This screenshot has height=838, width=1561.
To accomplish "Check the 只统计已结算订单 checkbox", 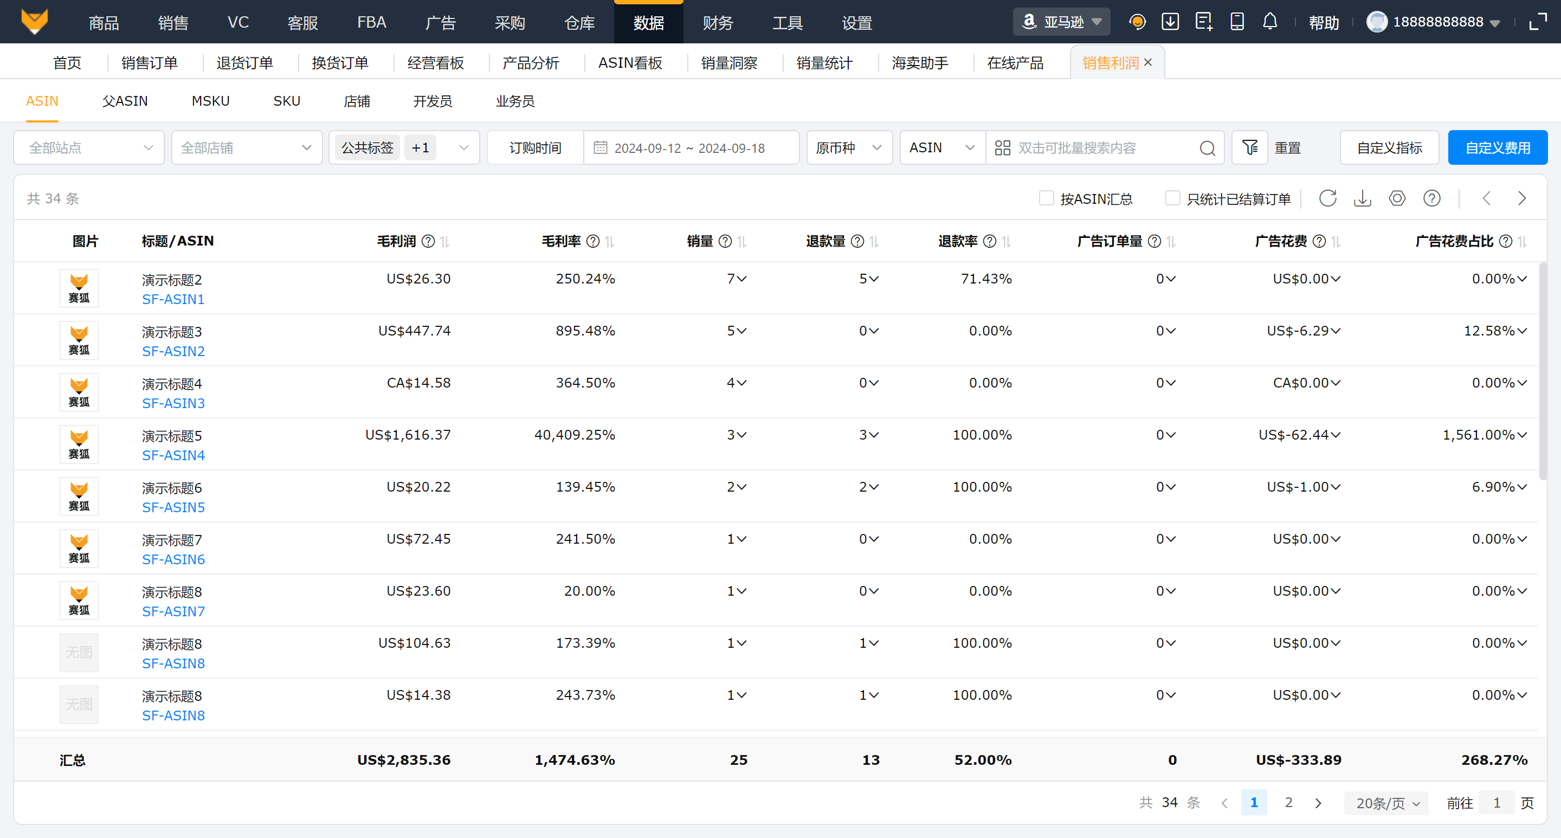I will (1172, 198).
